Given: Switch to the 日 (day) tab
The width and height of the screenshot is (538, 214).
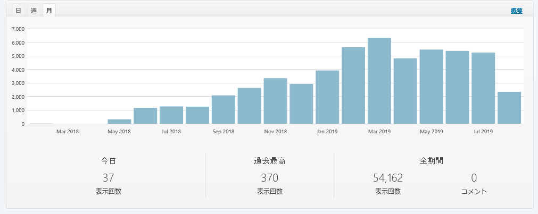Looking at the screenshot, I should click(19, 10).
